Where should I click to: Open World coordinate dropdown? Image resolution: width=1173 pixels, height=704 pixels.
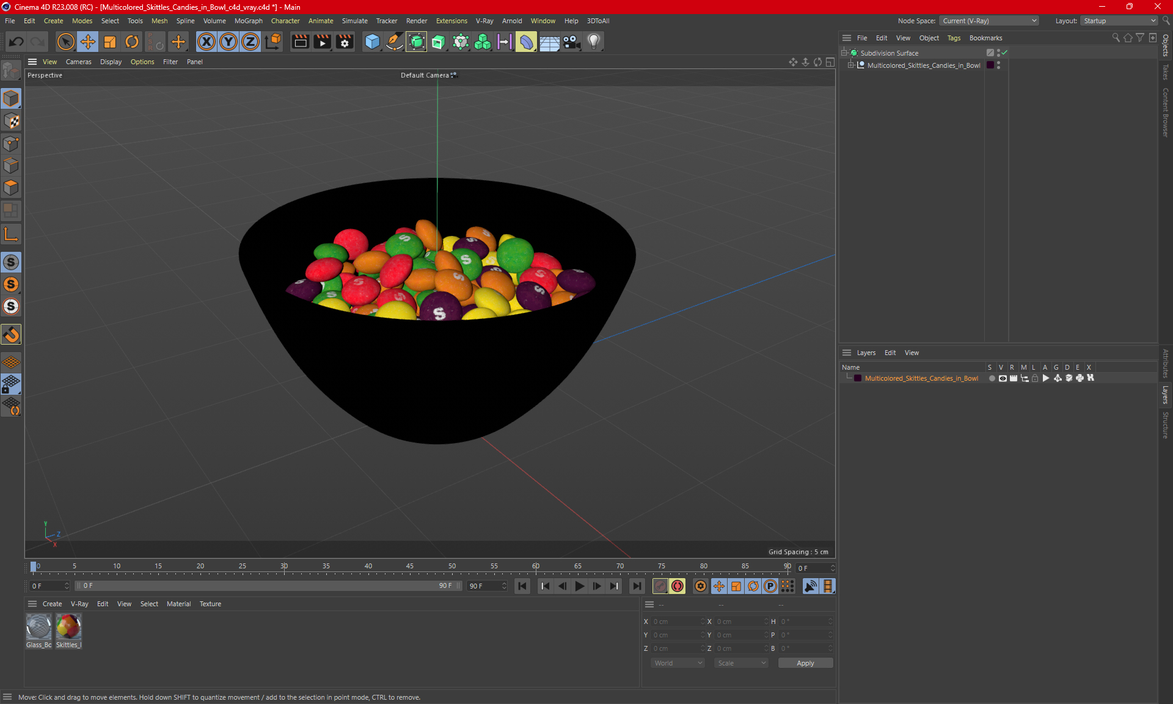pyautogui.click(x=677, y=663)
